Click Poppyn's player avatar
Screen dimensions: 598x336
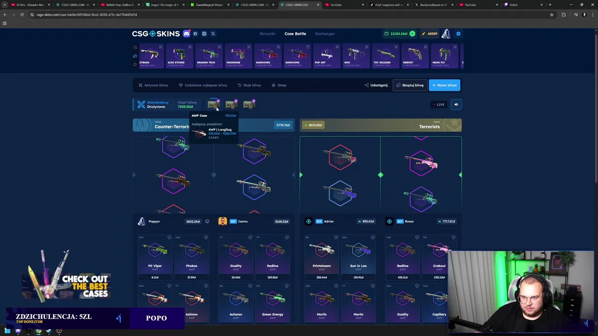pos(141,221)
